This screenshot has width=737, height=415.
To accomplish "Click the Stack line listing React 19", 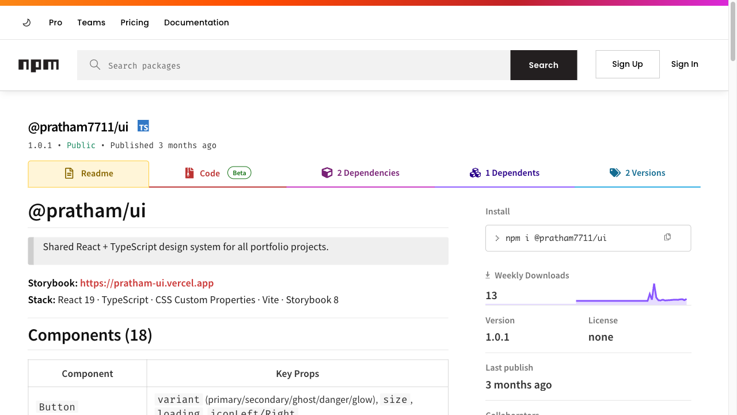I will pyautogui.click(x=183, y=300).
